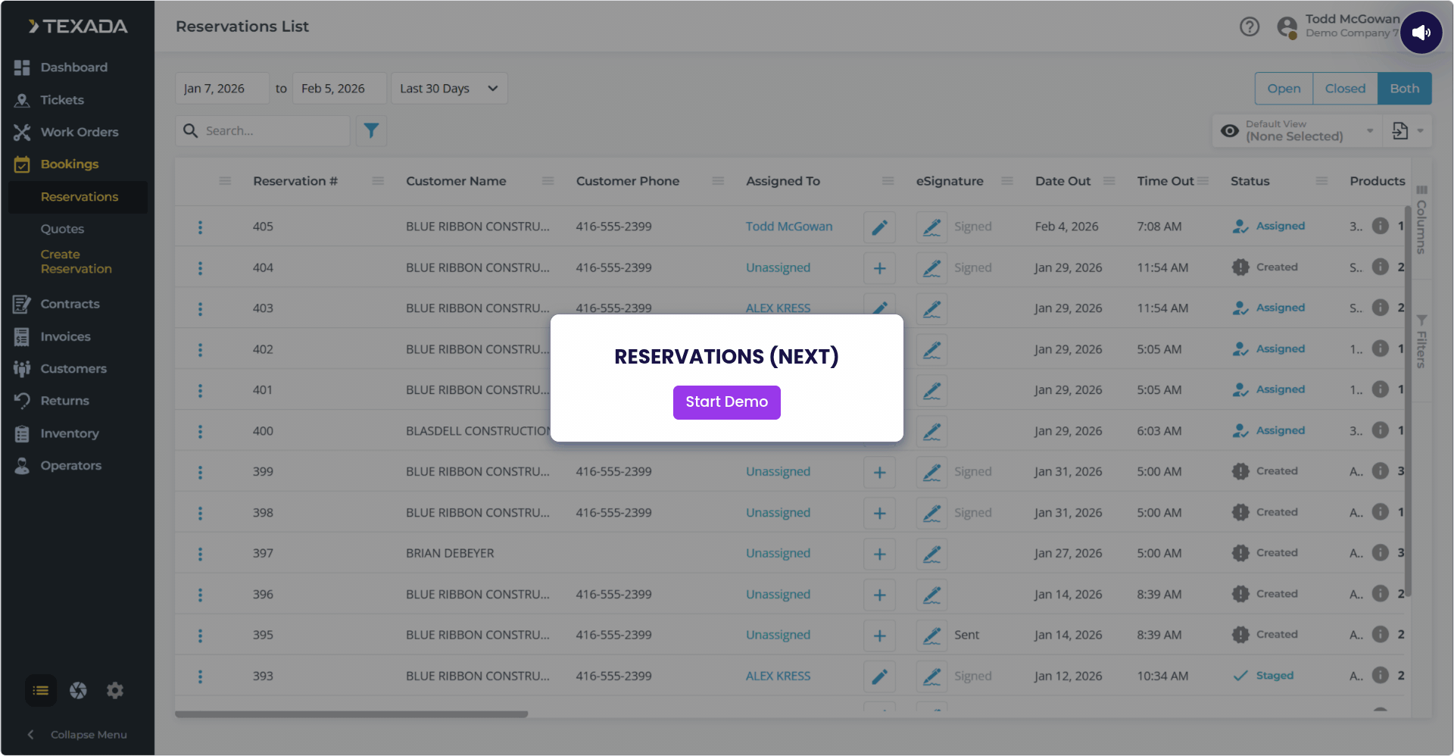Go to Work Orders
The height and width of the screenshot is (756, 1454).
point(79,132)
